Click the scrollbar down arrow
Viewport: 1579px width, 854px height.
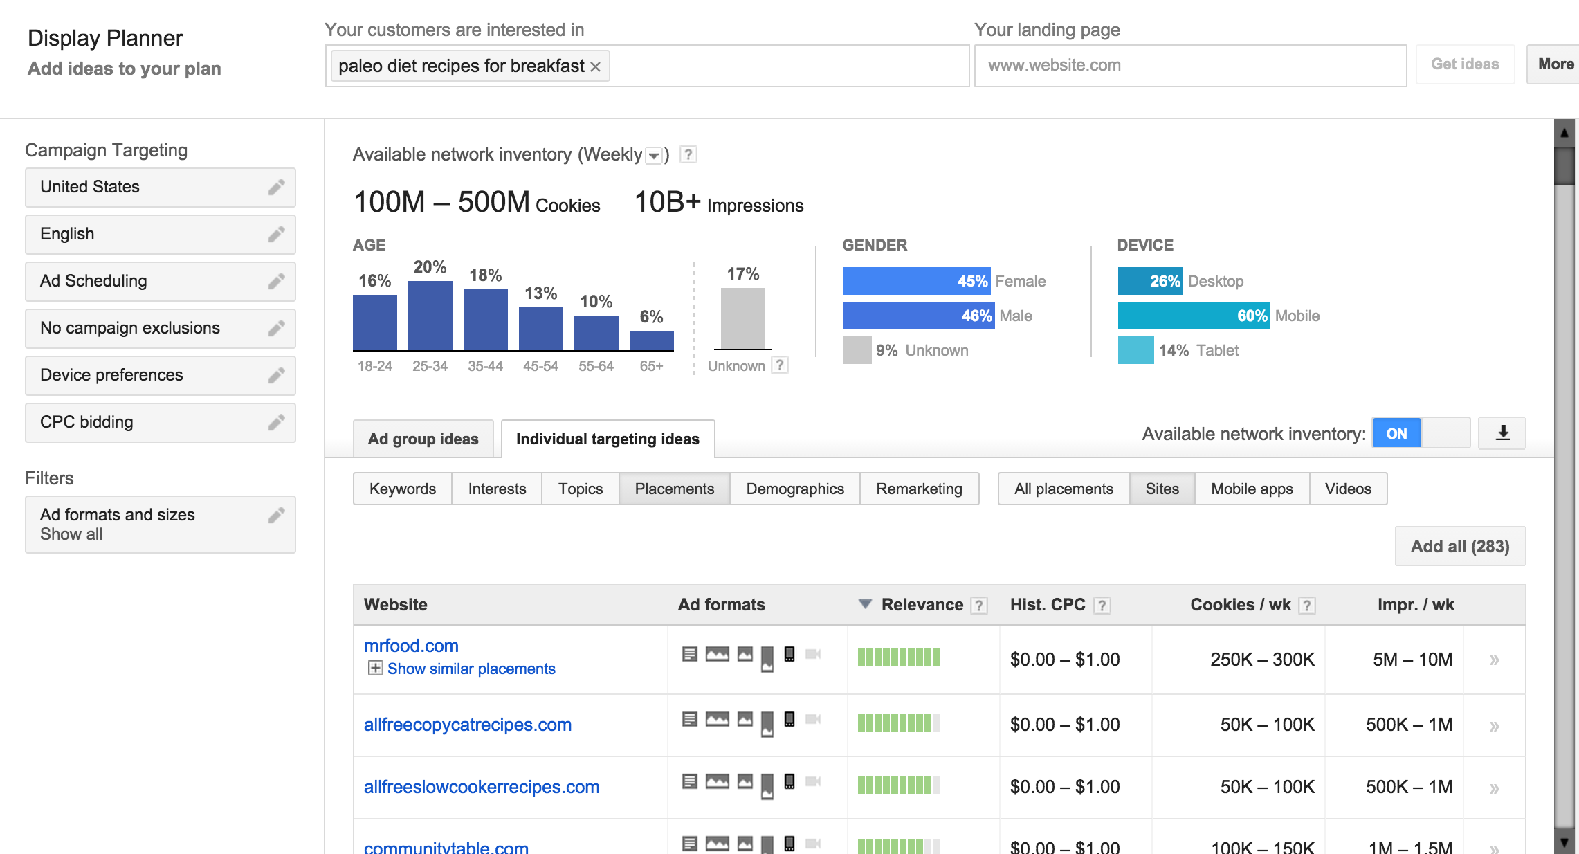point(1564,842)
